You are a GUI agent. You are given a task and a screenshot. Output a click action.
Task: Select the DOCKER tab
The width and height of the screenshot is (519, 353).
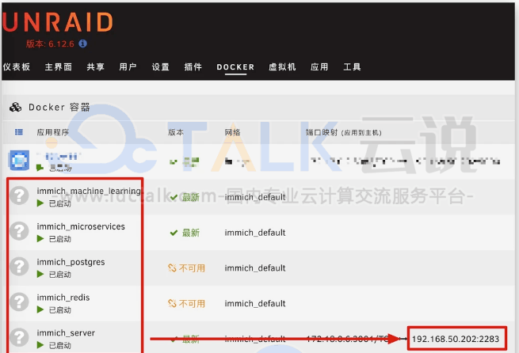tap(235, 67)
